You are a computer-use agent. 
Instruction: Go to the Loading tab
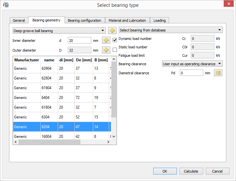coord(159,20)
